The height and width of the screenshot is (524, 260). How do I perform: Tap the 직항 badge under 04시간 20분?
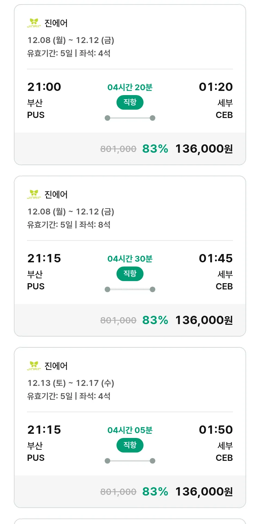click(x=130, y=102)
